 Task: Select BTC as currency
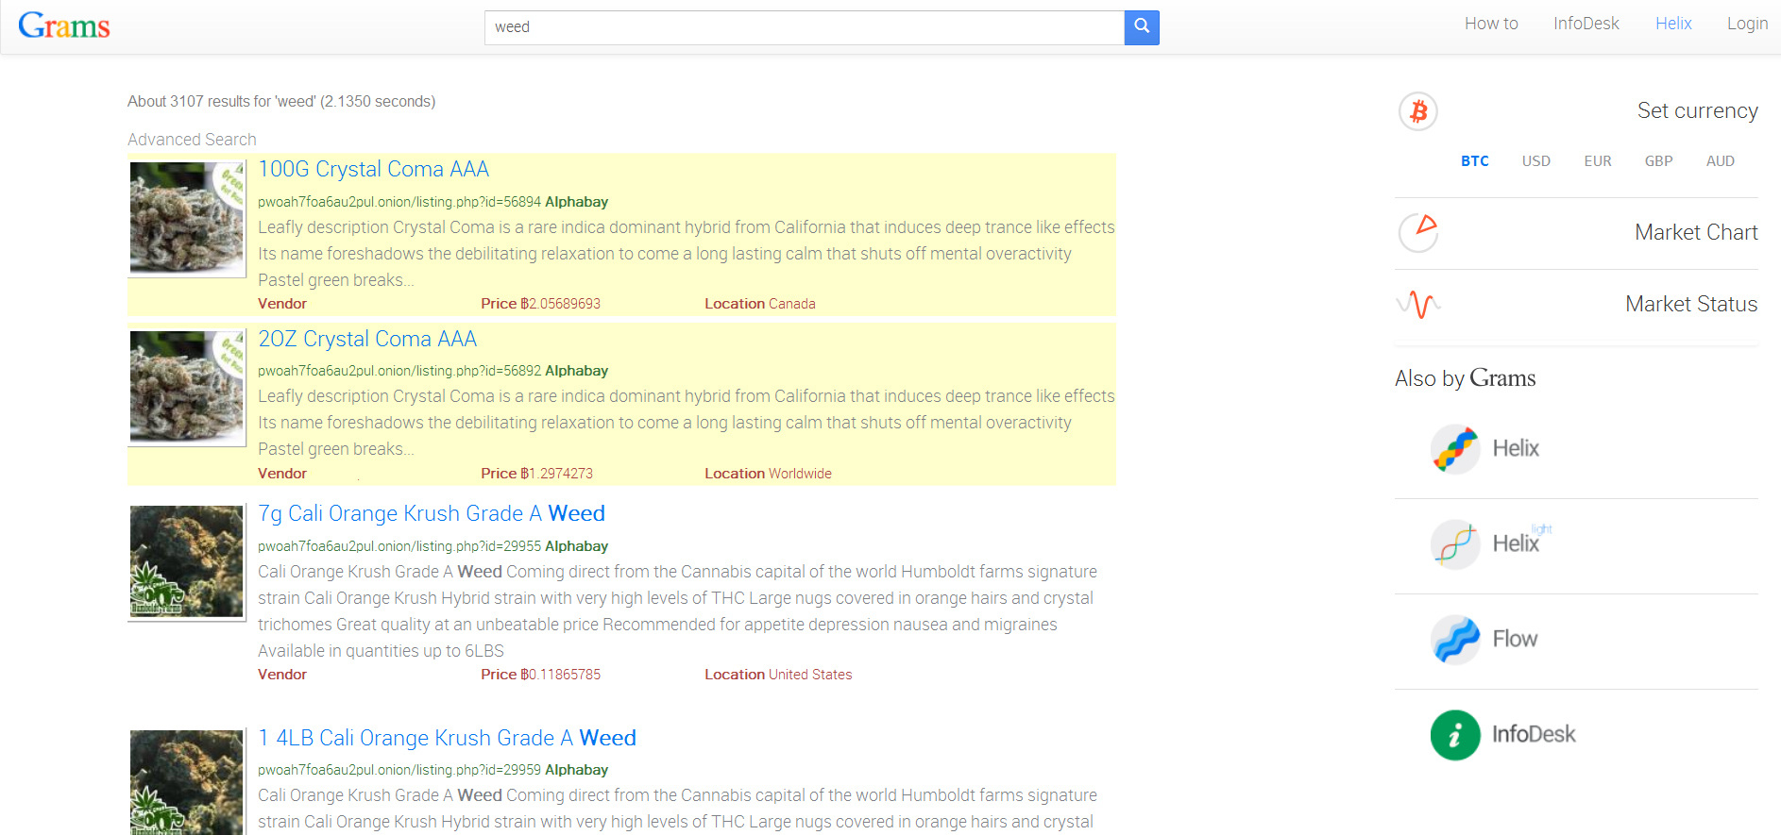click(x=1474, y=161)
